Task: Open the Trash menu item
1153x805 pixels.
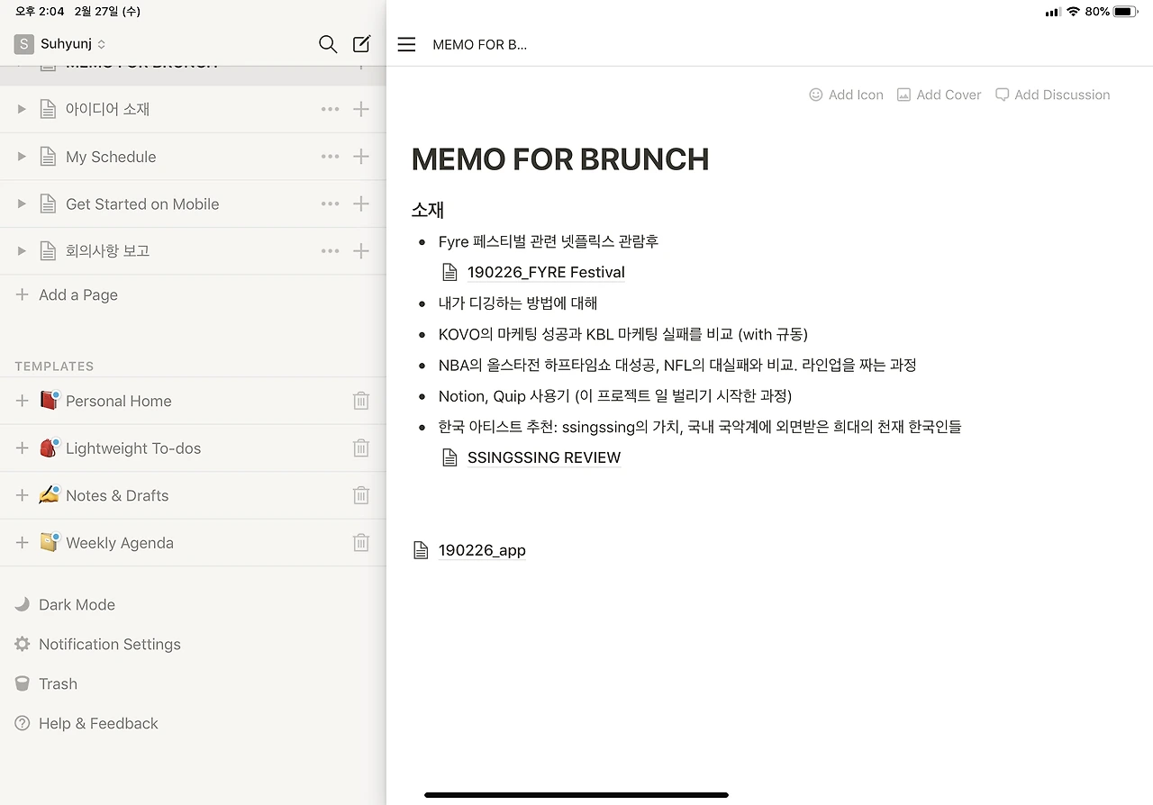Action: [46, 683]
